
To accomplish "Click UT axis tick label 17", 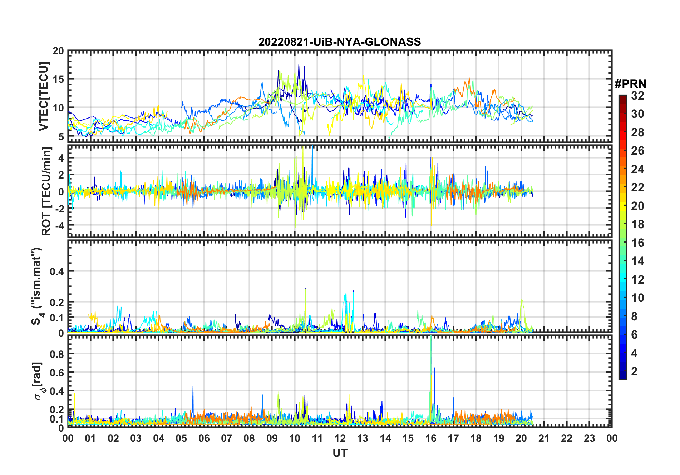I will (453, 438).
